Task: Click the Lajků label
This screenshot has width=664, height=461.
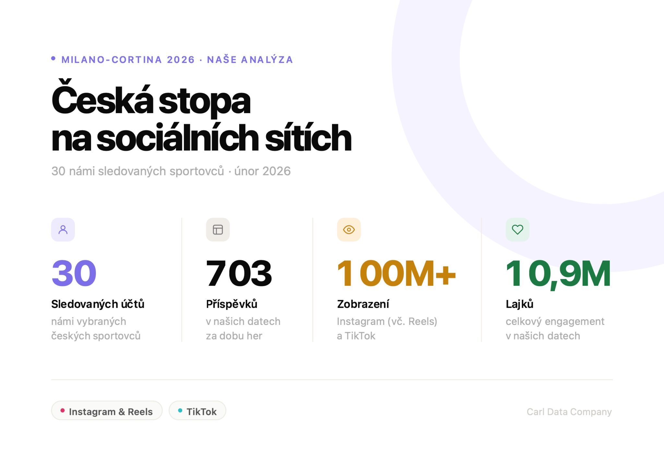Action: (x=519, y=304)
